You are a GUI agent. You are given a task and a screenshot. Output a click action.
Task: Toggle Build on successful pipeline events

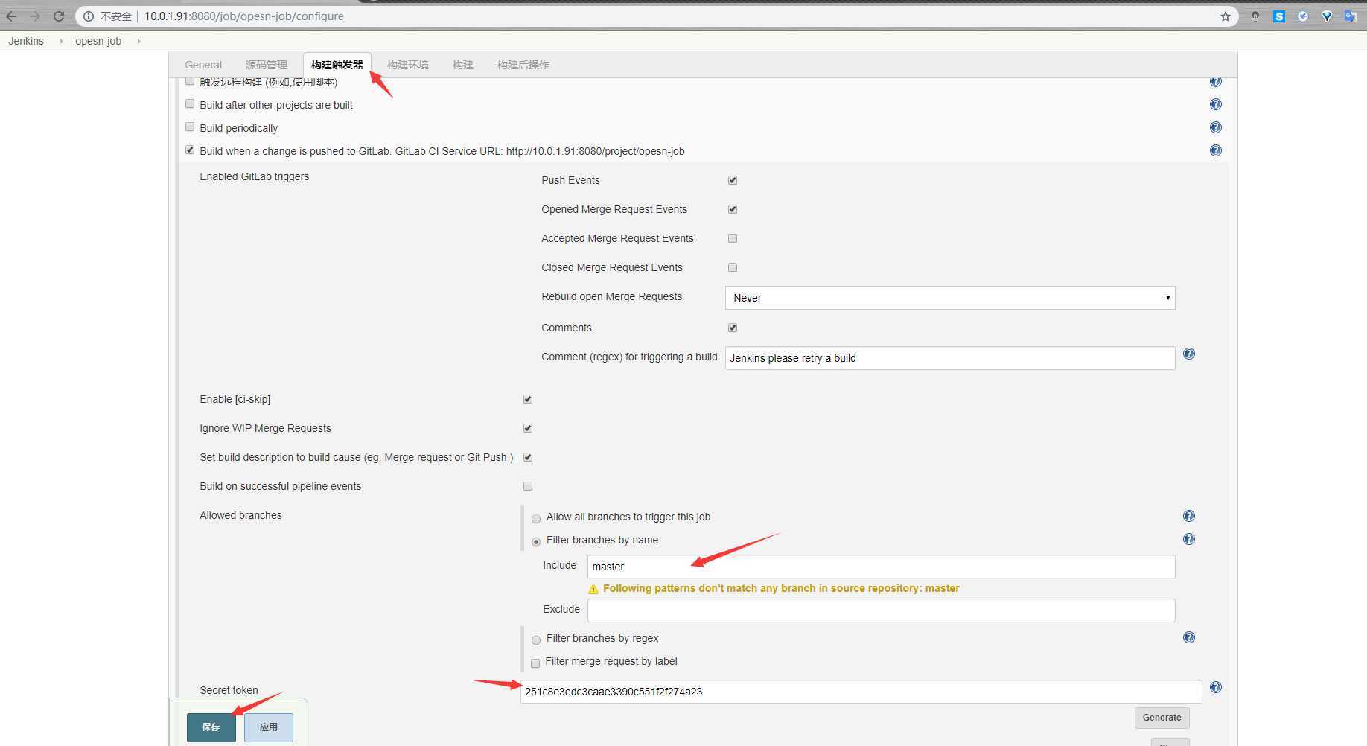528,486
